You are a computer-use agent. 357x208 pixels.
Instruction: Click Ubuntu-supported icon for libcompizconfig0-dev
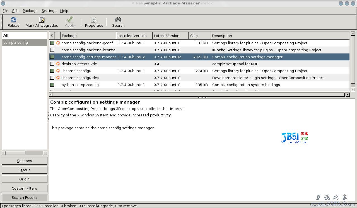click(58, 78)
